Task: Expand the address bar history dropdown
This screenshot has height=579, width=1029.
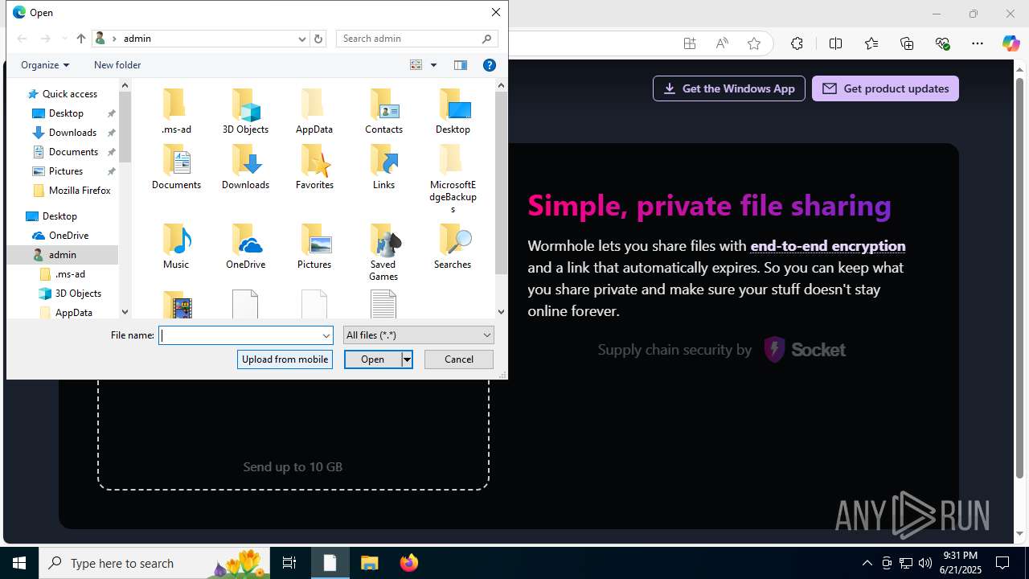Action: tap(302, 39)
